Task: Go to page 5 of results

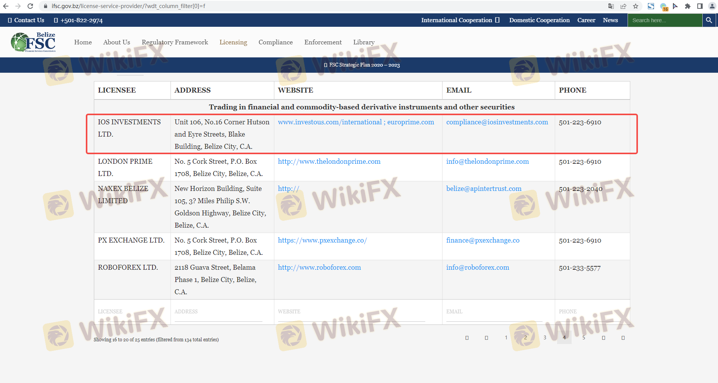Action: click(584, 337)
